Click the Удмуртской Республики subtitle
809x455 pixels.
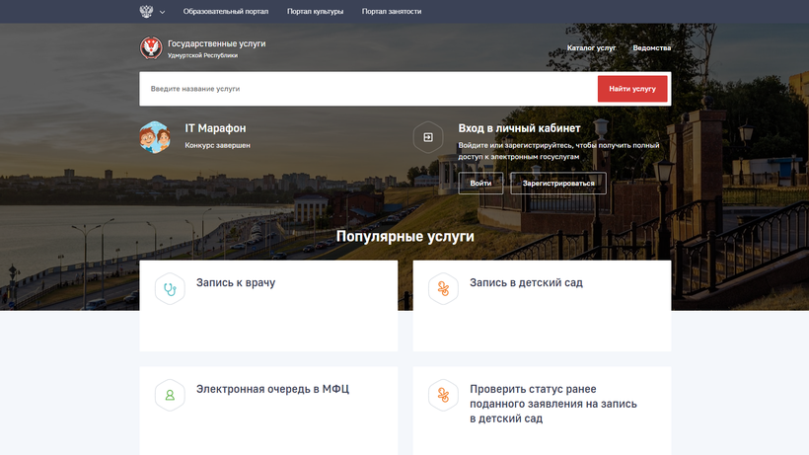[x=202, y=55]
